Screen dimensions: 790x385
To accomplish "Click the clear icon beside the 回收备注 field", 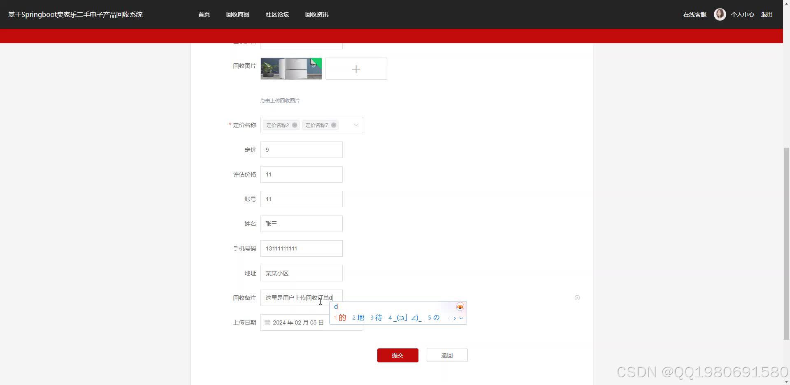I will pyautogui.click(x=577, y=297).
